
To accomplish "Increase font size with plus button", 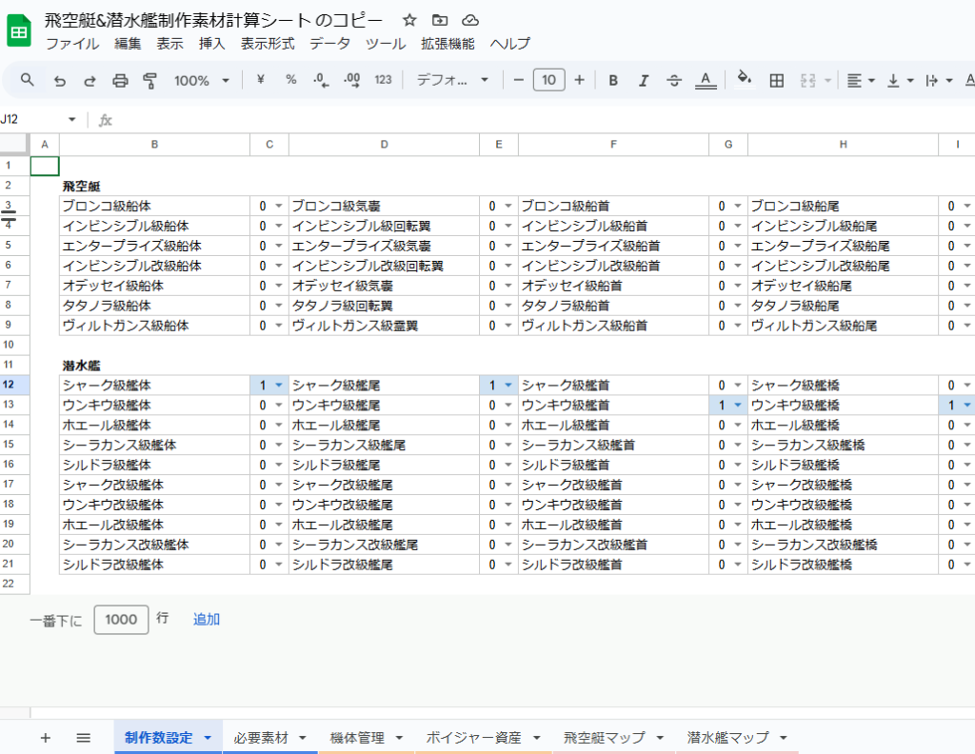I will tap(579, 80).
